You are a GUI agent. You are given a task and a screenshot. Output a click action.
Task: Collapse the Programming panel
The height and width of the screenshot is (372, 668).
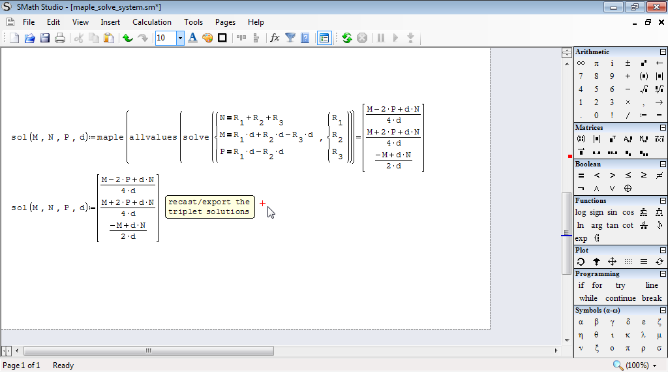click(663, 274)
